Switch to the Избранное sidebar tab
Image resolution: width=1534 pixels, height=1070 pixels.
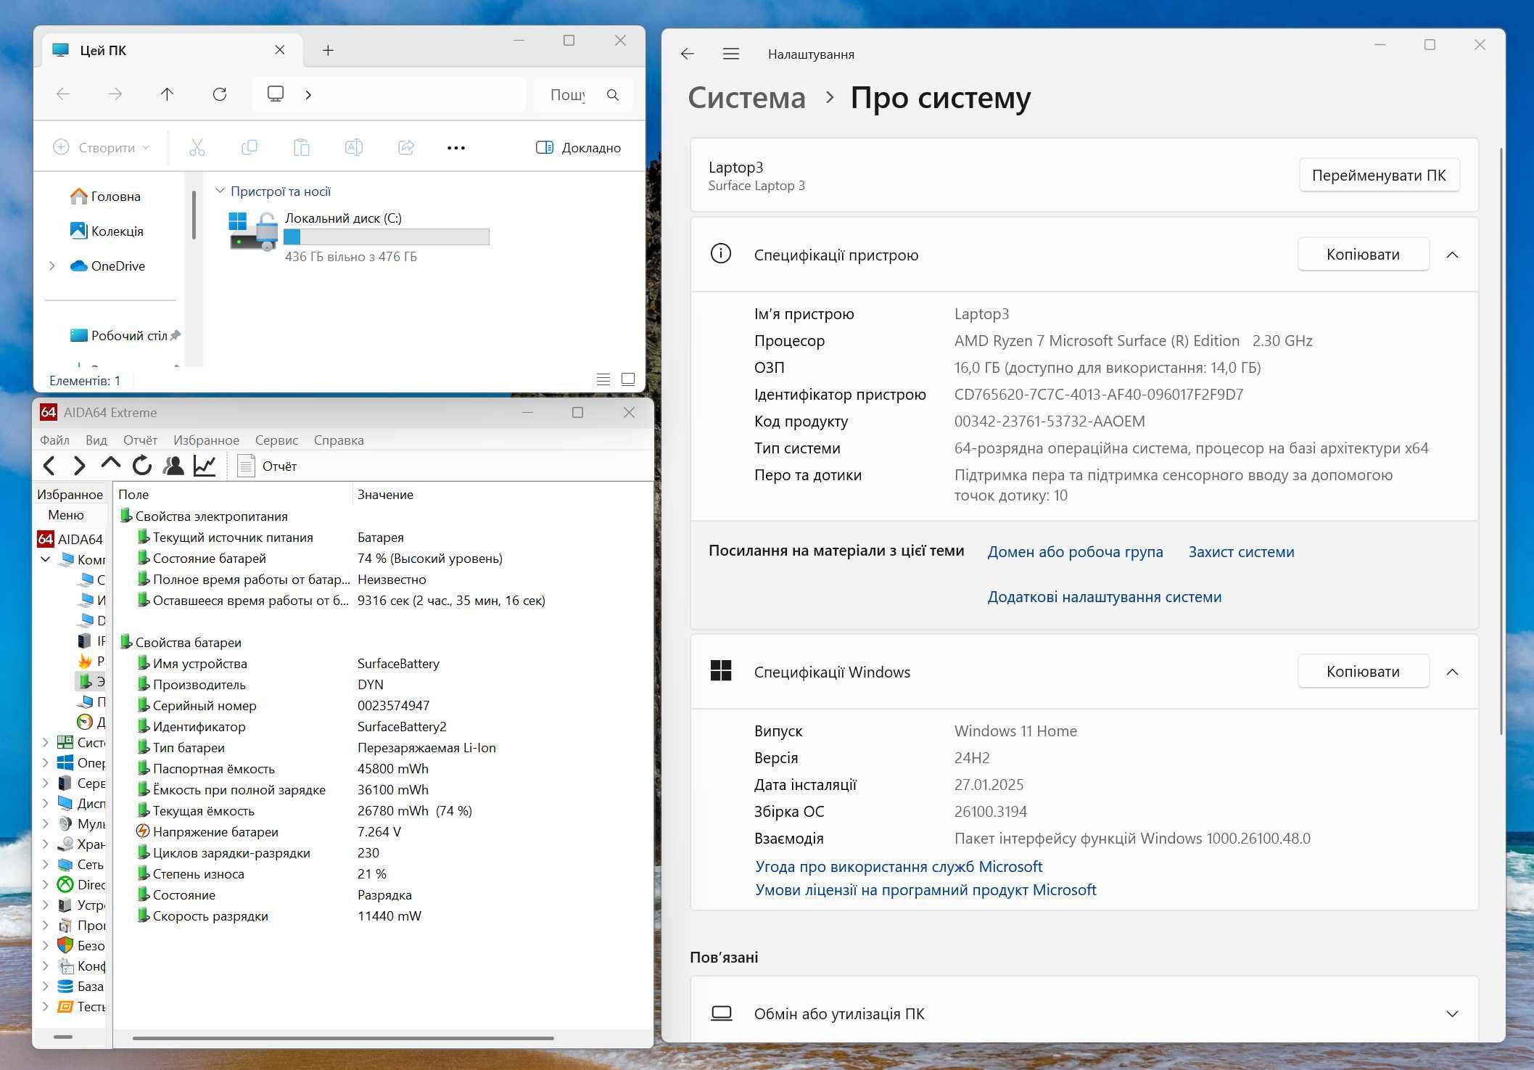pos(70,494)
